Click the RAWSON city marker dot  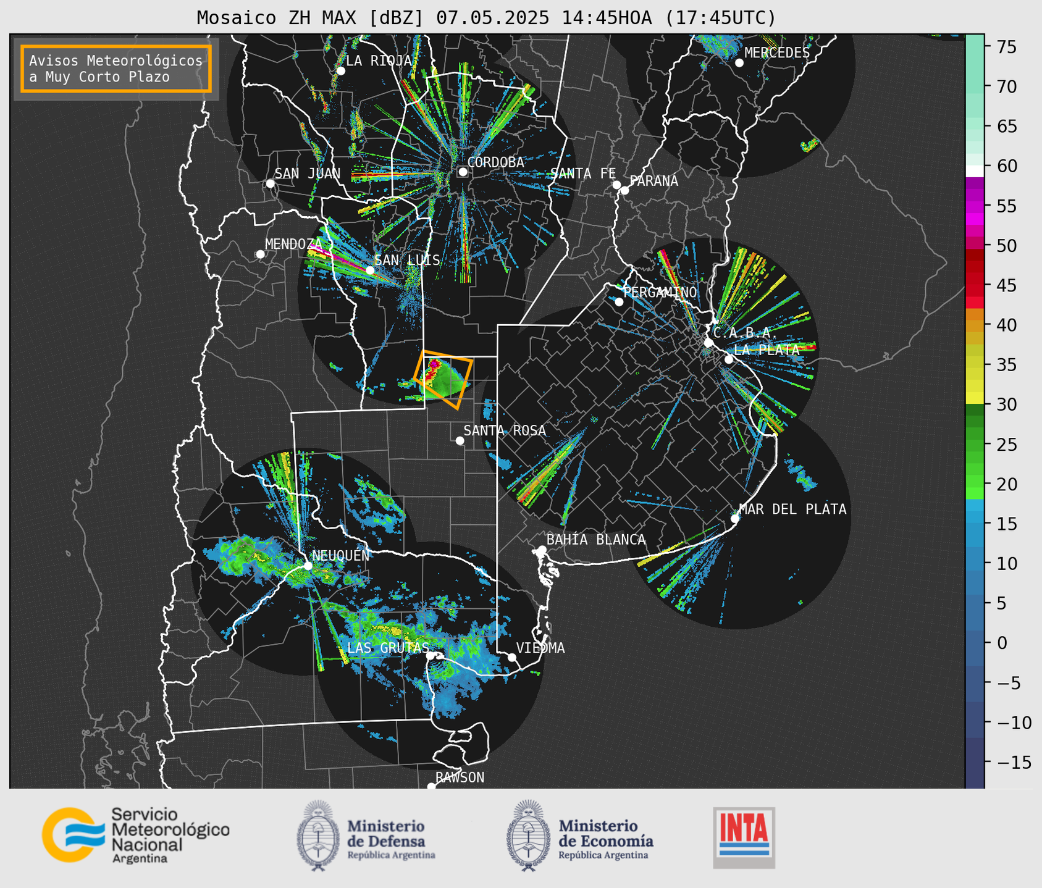[x=431, y=787]
